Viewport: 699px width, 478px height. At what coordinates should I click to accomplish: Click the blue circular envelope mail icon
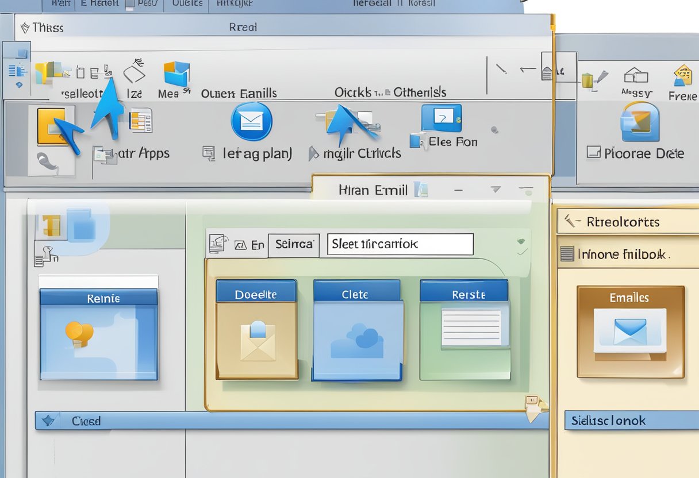[251, 122]
